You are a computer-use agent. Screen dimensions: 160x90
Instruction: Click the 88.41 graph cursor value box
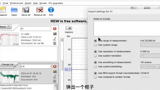(x=68, y=69)
